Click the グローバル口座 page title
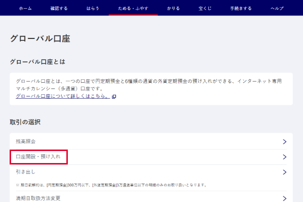 tap(40, 38)
